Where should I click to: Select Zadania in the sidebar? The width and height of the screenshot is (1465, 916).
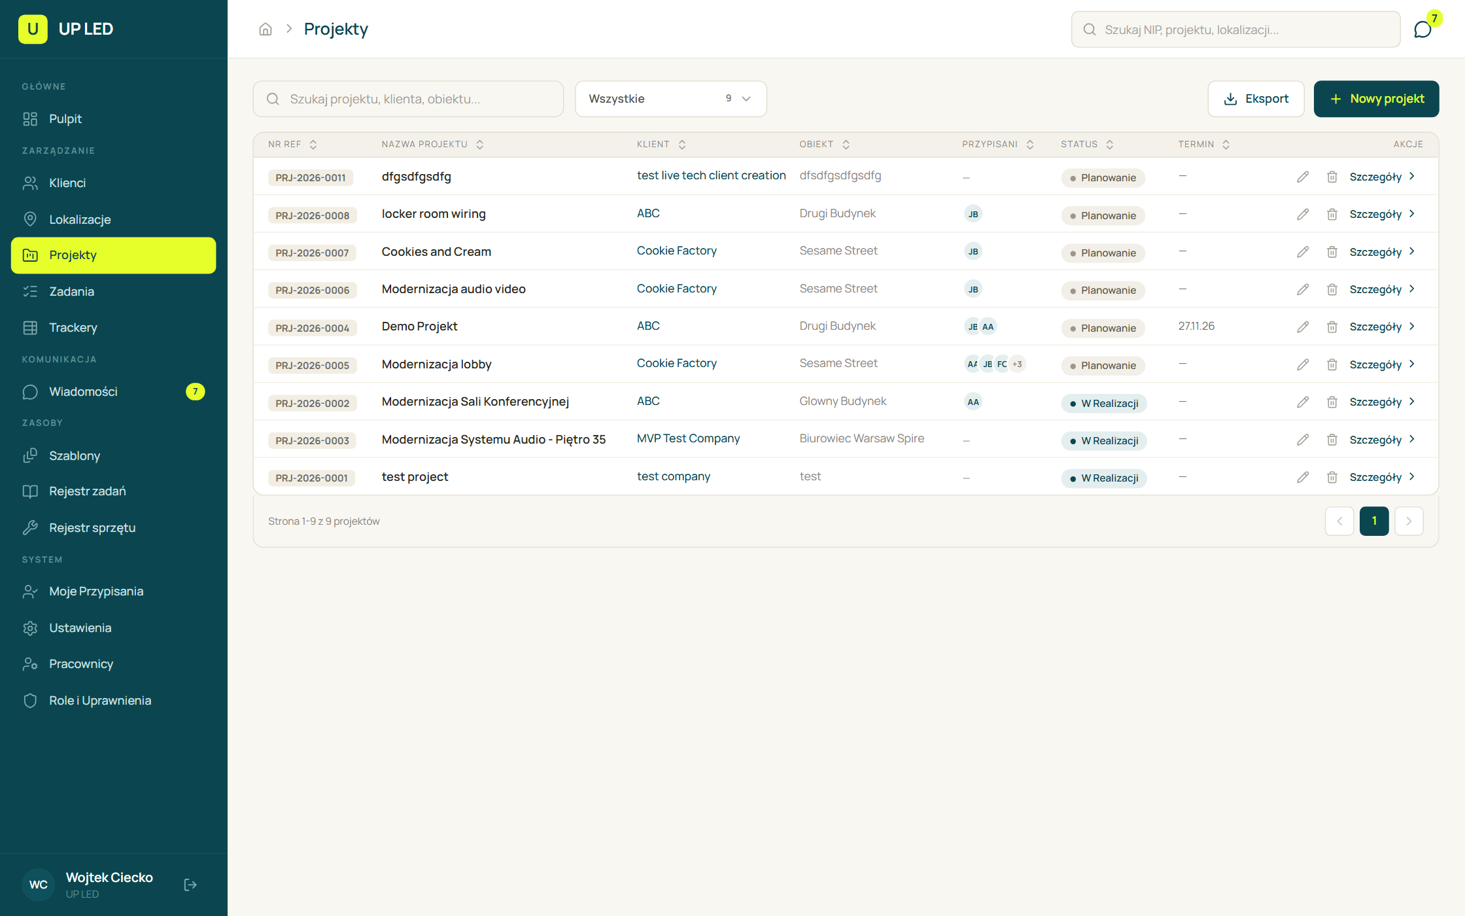(x=113, y=291)
